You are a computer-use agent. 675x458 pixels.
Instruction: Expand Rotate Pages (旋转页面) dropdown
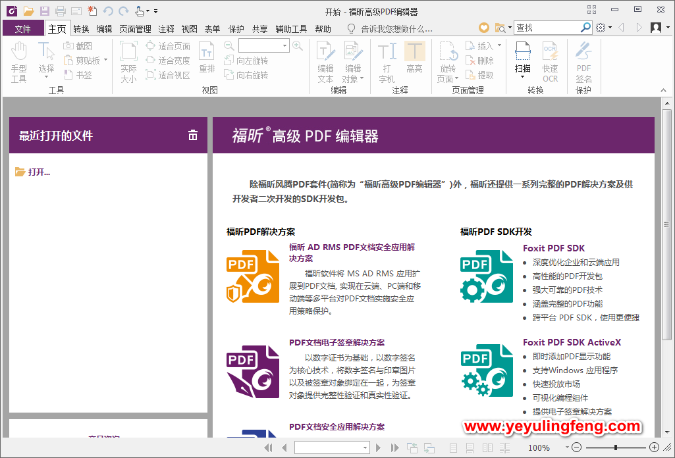point(456,78)
